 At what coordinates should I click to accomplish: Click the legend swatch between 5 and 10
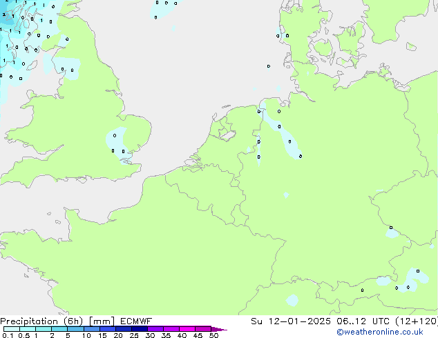coord(76,329)
